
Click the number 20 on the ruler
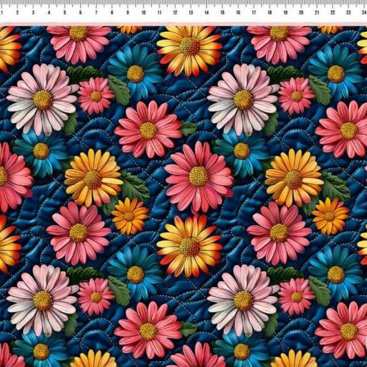point(301,12)
